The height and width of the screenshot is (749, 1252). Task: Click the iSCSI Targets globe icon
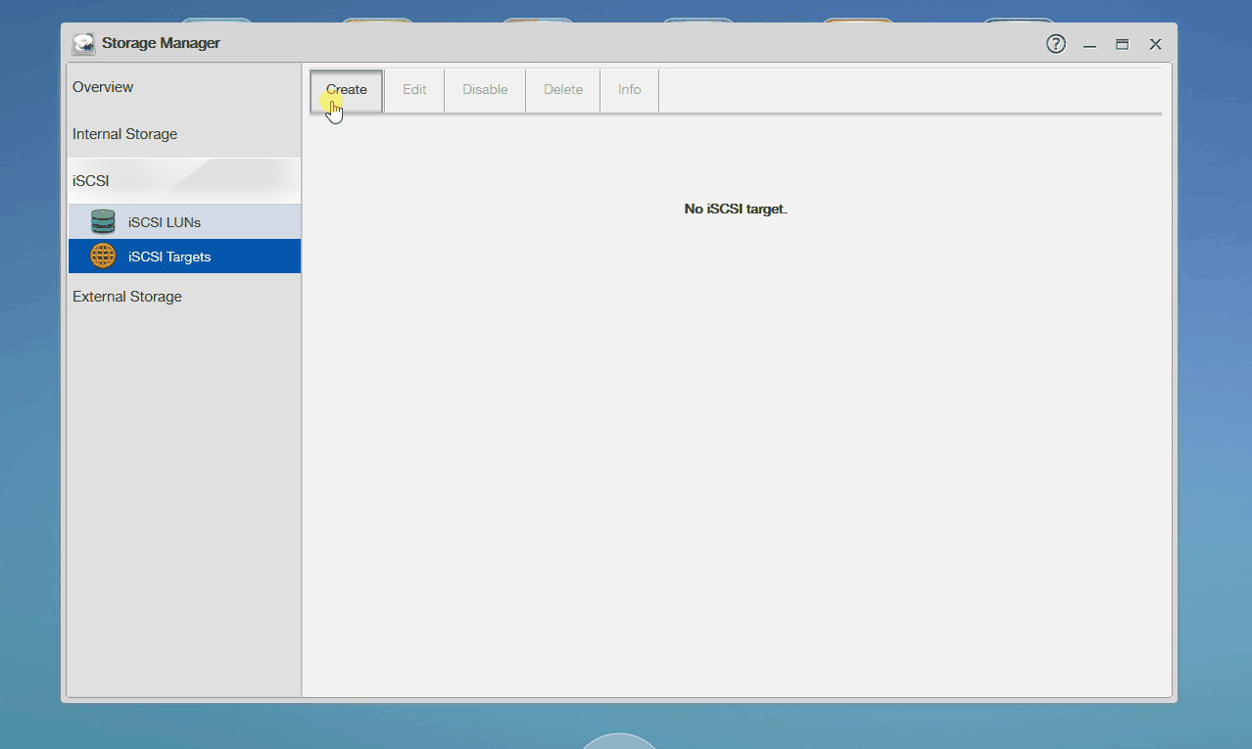(103, 257)
